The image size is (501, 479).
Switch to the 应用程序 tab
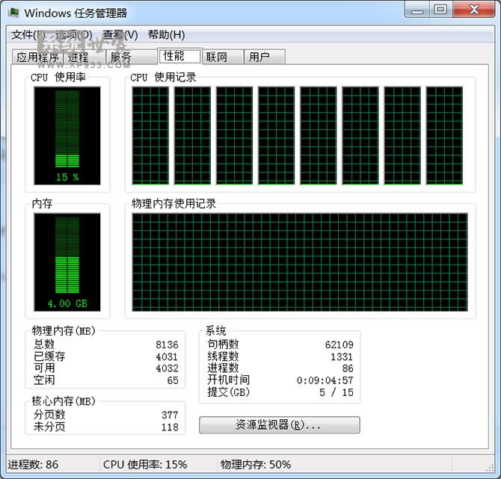37,58
